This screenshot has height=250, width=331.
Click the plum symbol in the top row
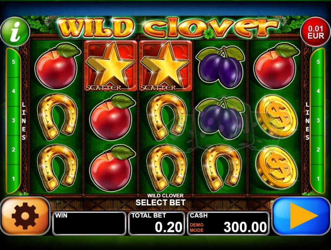pyautogui.click(x=220, y=66)
